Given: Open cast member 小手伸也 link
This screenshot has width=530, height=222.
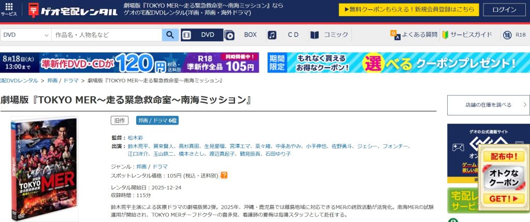Looking at the screenshot, I should pos(316,146).
